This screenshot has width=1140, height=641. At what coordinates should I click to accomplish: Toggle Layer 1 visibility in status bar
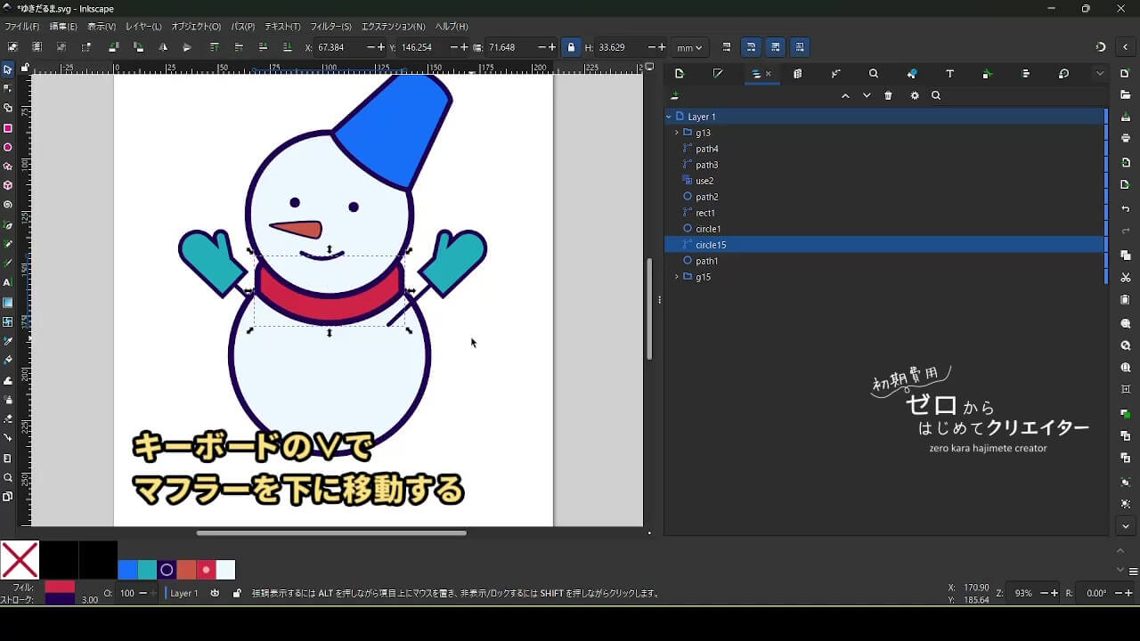click(215, 593)
